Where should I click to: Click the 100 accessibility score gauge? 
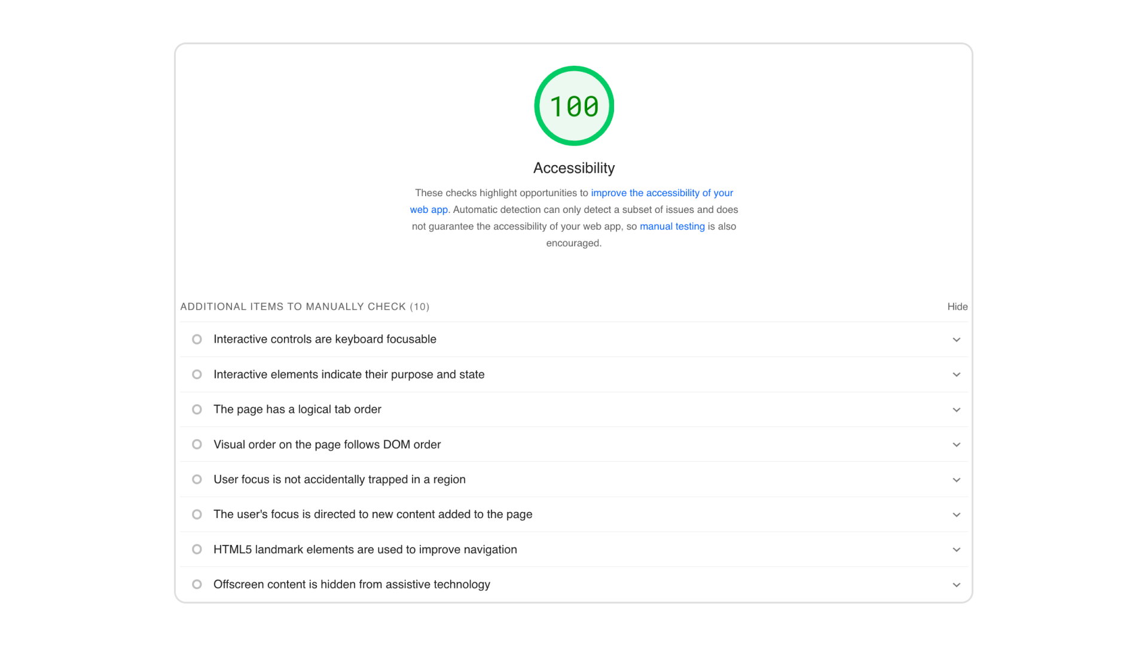pyautogui.click(x=574, y=106)
